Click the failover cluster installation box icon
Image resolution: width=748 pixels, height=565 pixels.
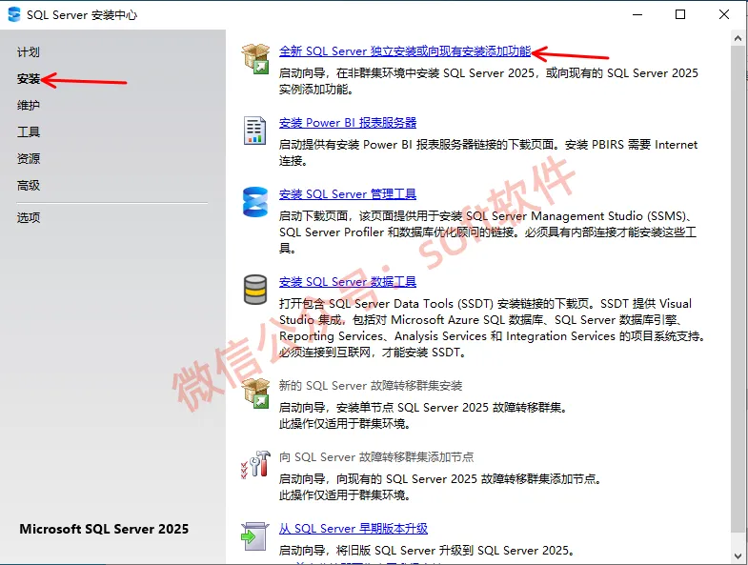[255, 393]
